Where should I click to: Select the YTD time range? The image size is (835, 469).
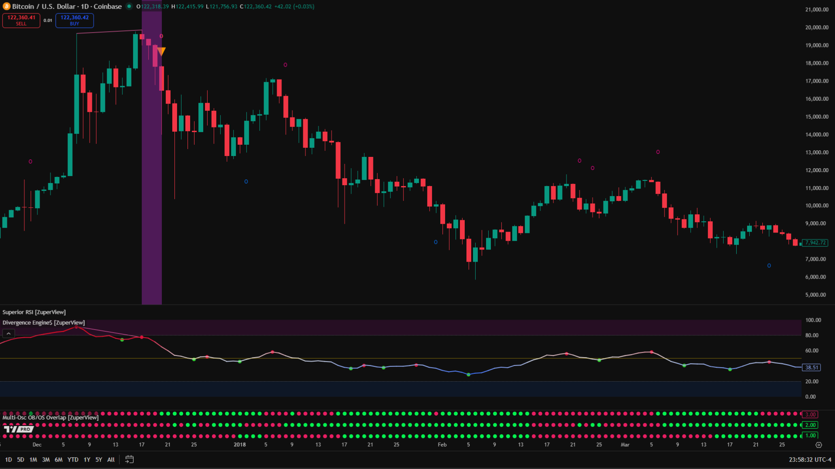click(x=73, y=459)
